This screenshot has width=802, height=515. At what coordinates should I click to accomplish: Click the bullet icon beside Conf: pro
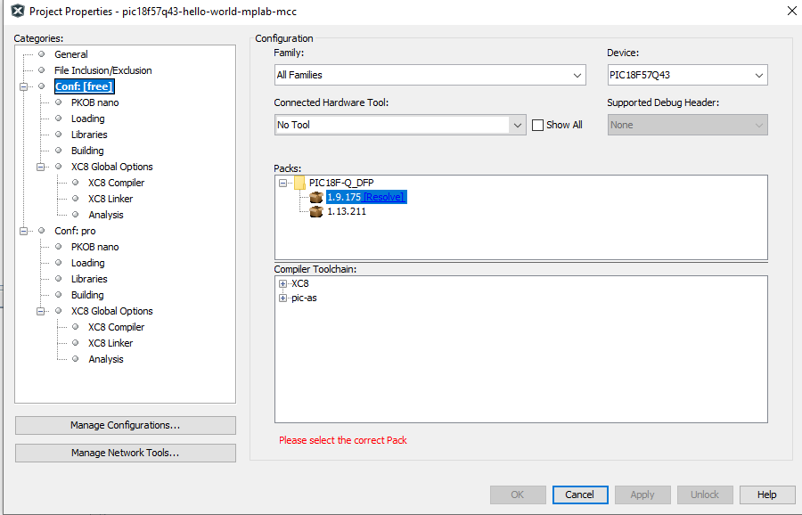click(41, 231)
